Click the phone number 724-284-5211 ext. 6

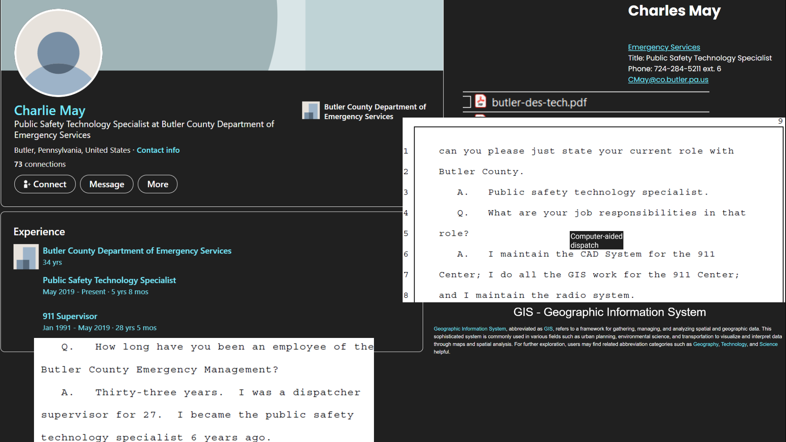687,69
